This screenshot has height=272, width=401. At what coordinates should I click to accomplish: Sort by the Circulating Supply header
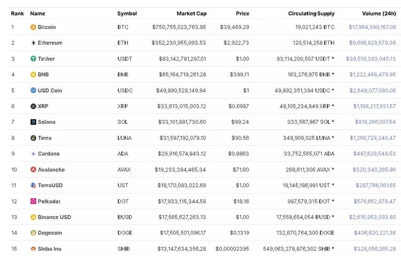click(311, 13)
